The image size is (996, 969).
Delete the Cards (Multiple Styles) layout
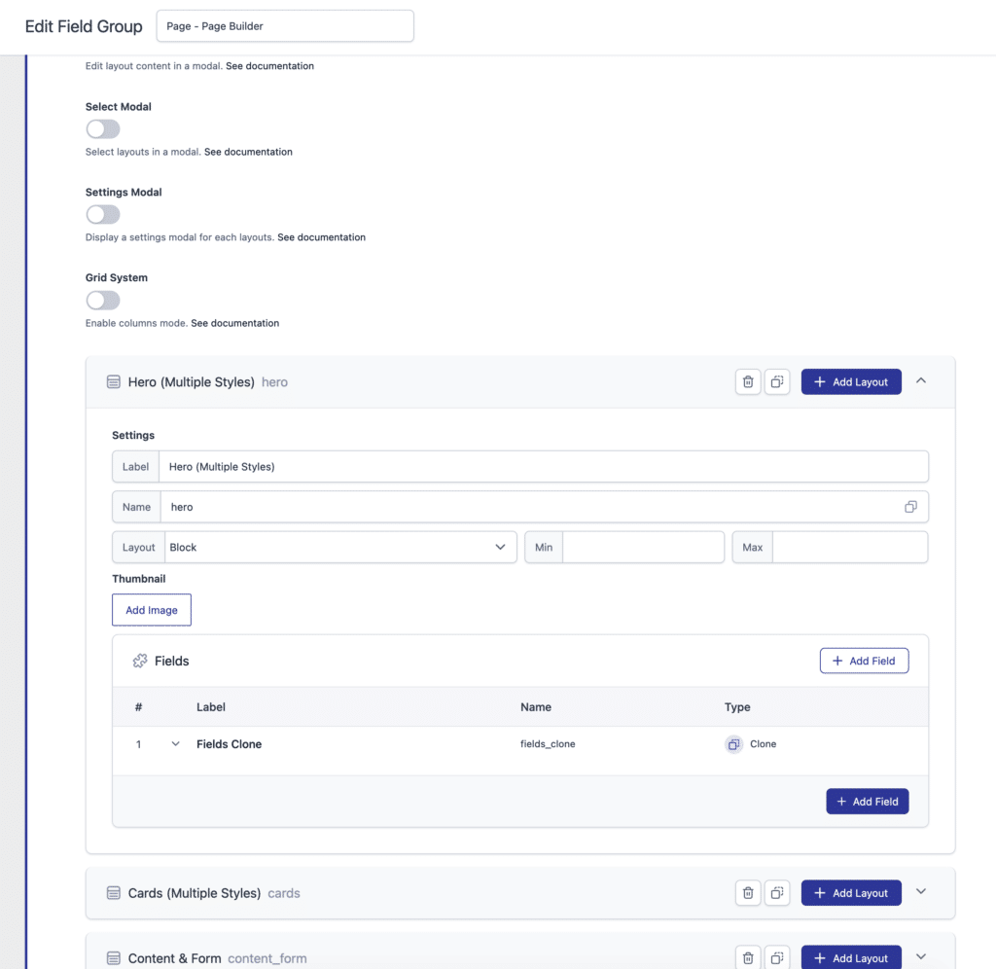click(748, 893)
